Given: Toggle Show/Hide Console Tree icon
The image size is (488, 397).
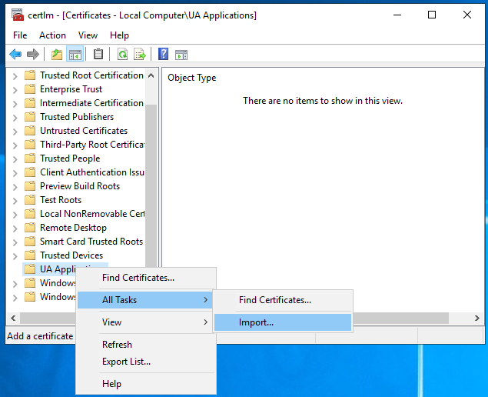Looking at the screenshot, I should [75, 54].
